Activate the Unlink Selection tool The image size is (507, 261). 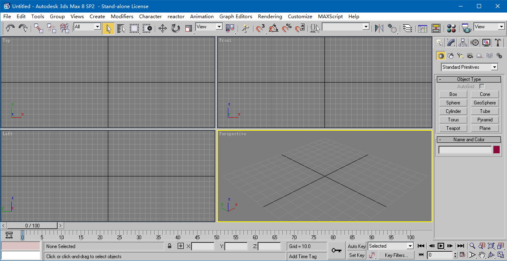52,28
